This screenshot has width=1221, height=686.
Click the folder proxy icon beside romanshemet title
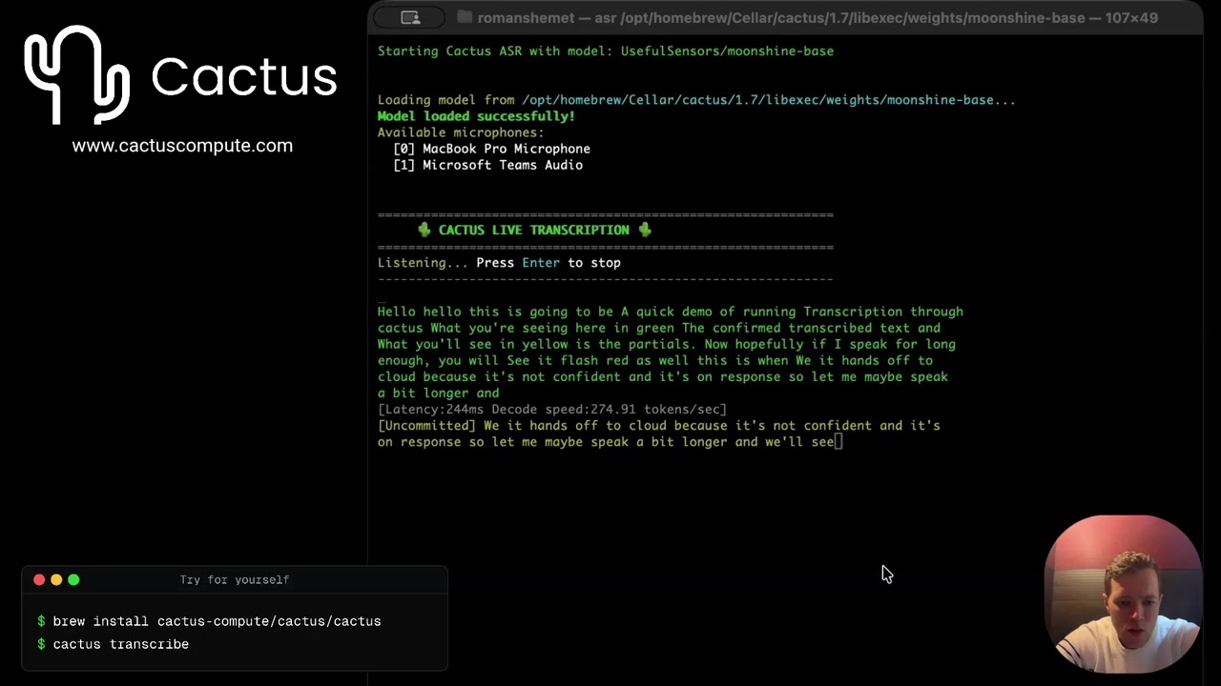[465, 17]
